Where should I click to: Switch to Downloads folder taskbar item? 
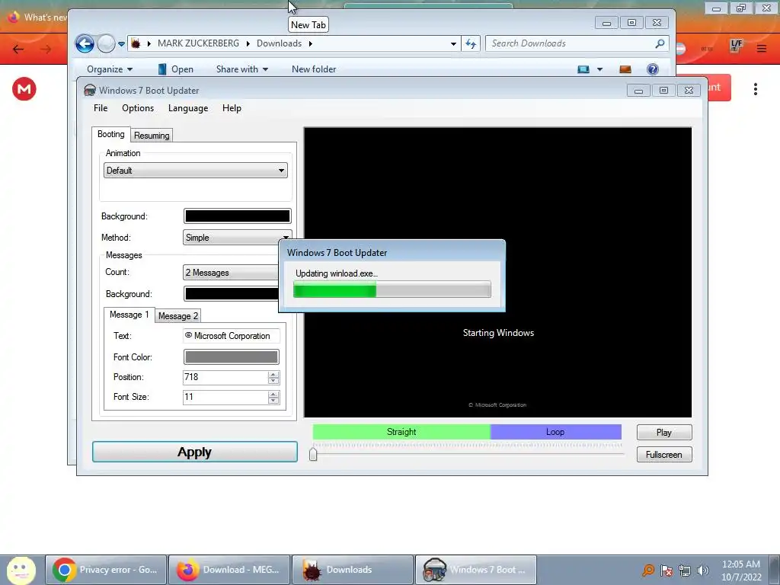[352, 570]
